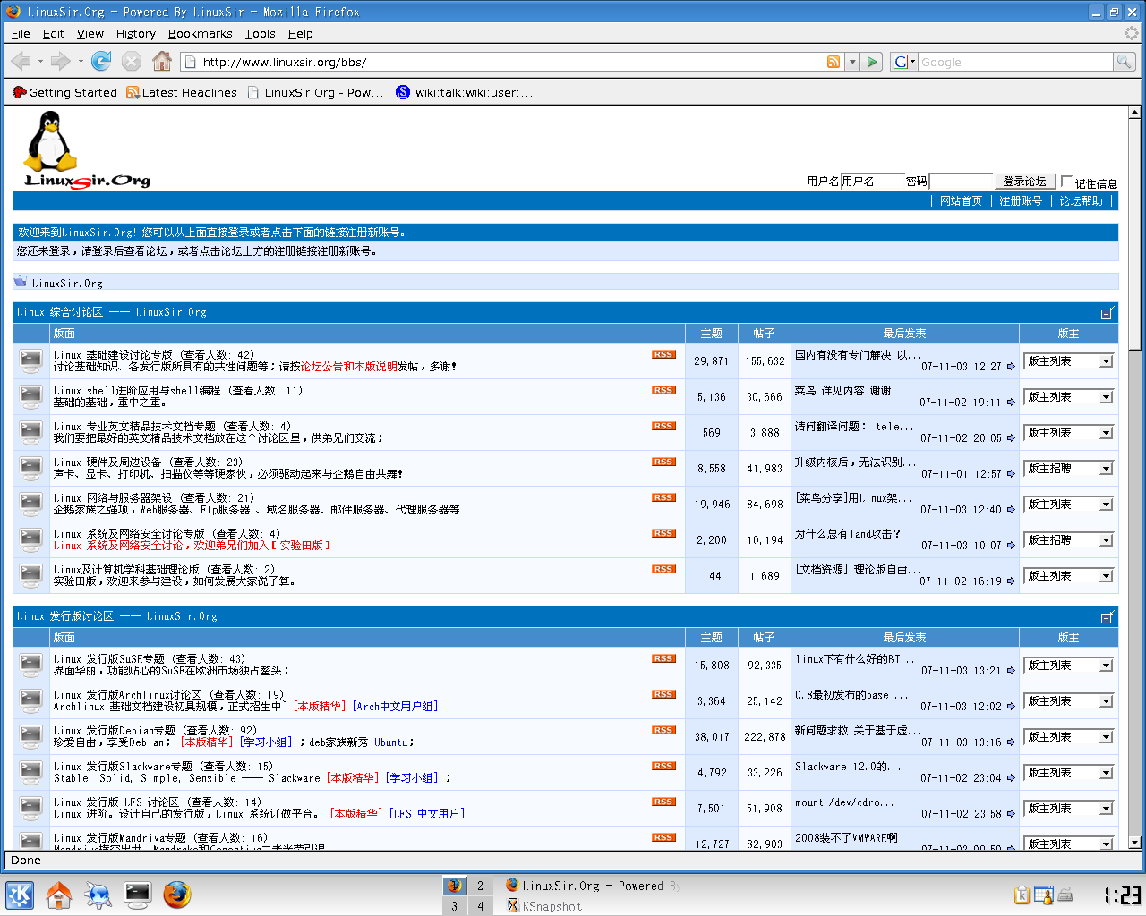The width and height of the screenshot is (1146, 916).
Task: Open LinuxSir.Org - Pow... bookmark
Action: pyautogui.click(x=315, y=92)
